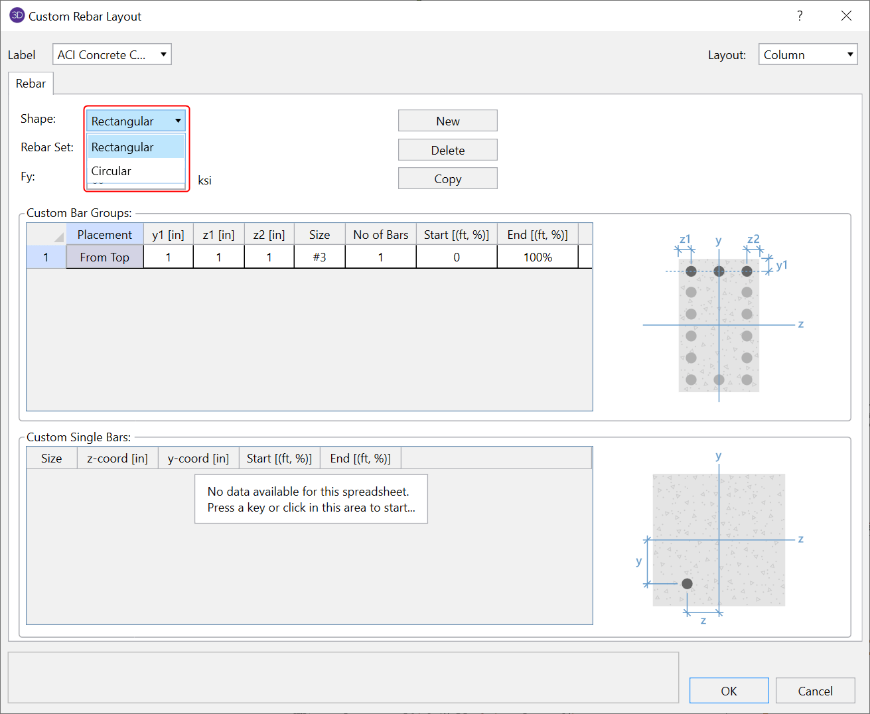Click the empty Custom Single Bars spreadsheet message
This screenshot has height=714, width=870.
point(311,499)
